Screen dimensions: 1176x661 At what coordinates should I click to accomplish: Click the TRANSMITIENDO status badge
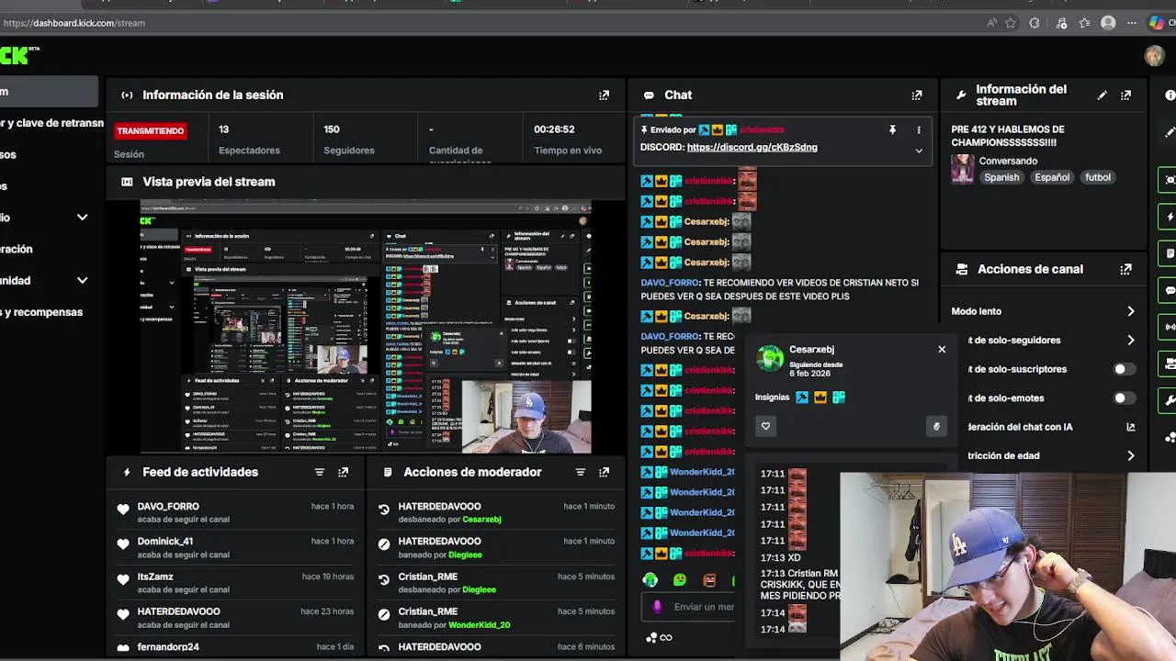[x=150, y=130]
